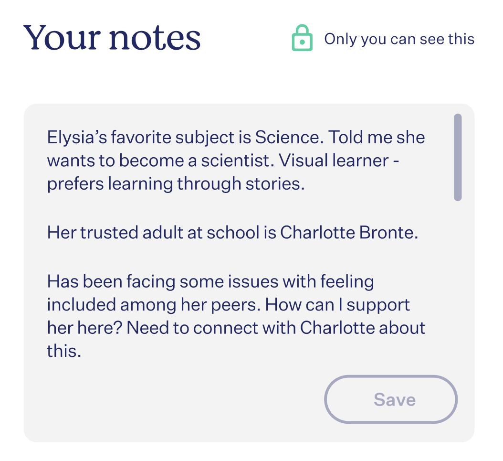Click the 'Your notes' heading
This screenshot has height=461, width=503.
click(x=112, y=38)
